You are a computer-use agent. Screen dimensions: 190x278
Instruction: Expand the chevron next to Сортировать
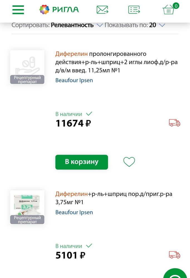pyautogui.click(x=100, y=25)
